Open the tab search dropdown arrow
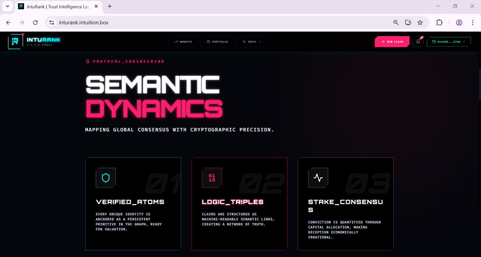Image resolution: width=481 pixels, height=257 pixels. [7, 6]
